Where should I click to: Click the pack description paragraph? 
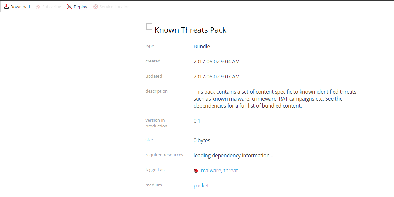pos(275,99)
